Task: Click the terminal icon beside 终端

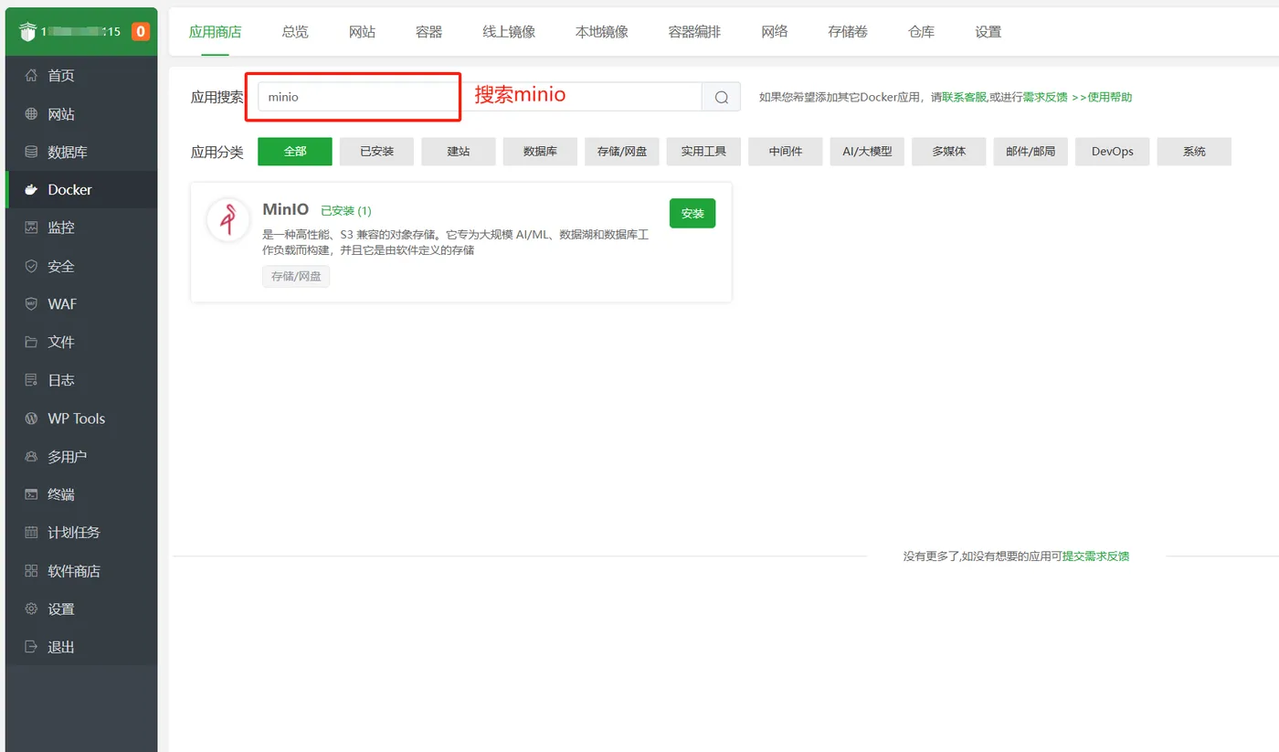Action: 31,494
